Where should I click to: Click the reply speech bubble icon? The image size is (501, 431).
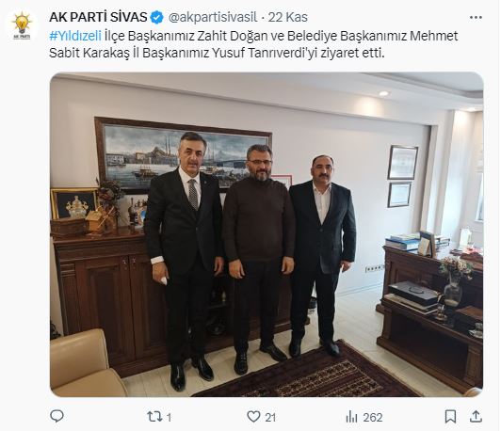coord(57,417)
